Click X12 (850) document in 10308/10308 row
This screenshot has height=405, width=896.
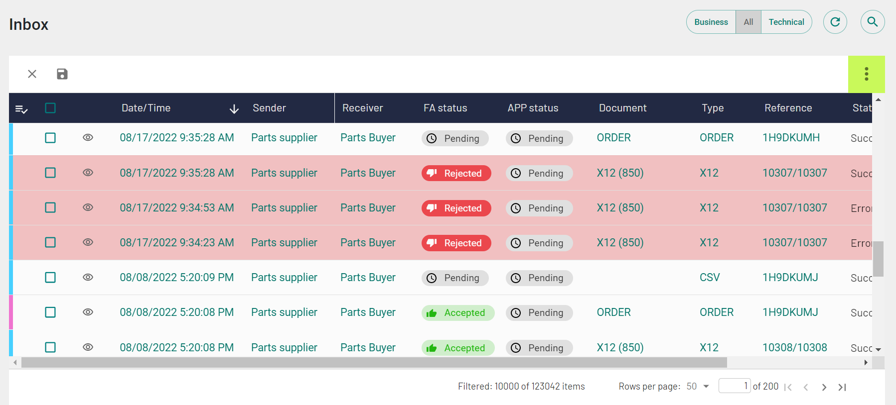coord(620,347)
